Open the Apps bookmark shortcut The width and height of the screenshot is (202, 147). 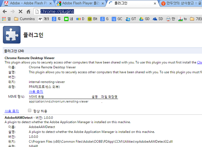point(6,19)
